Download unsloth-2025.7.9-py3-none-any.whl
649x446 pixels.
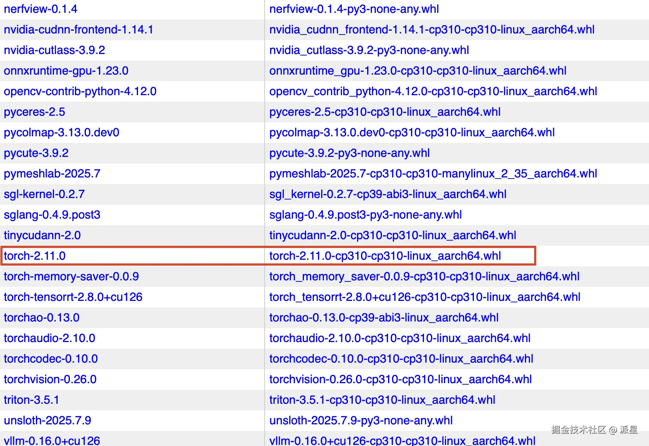click(x=361, y=420)
